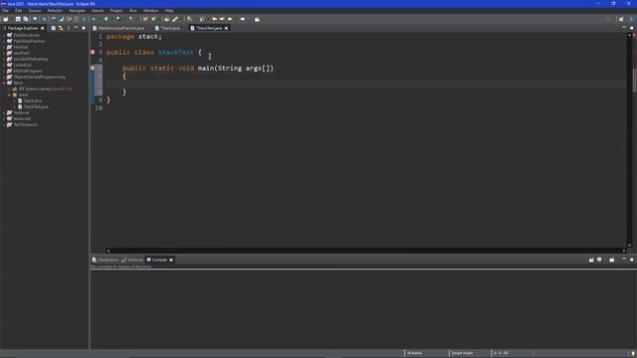The image size is (637, 358).
Task: Click the Save All toolbar icon
Action: [26, 19]
